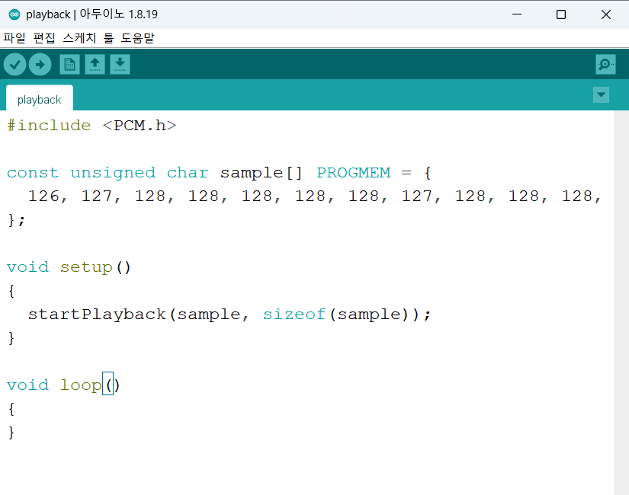Open the 스케치 menu

79,38
